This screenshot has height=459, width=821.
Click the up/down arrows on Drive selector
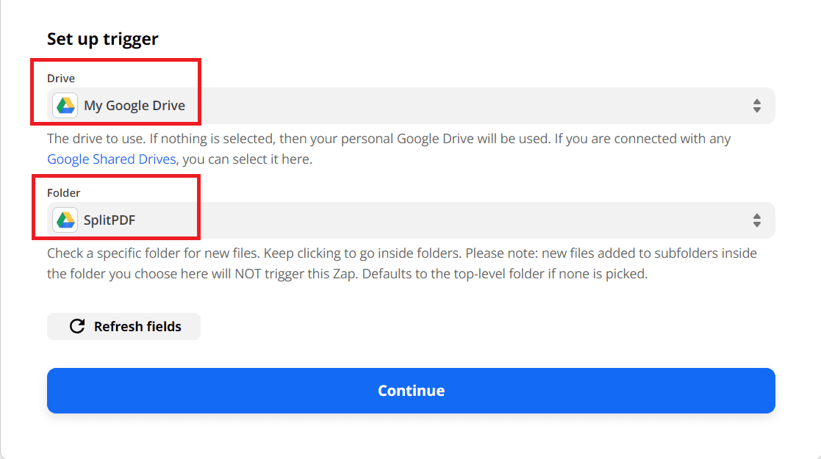point(756,106)
